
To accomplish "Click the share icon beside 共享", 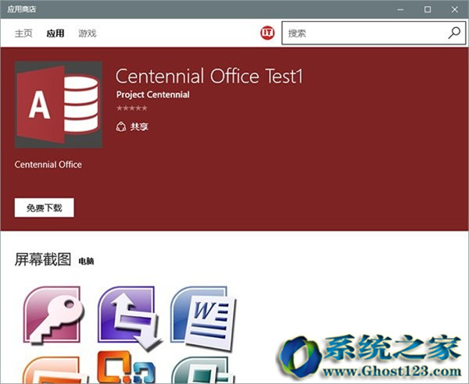I will pyautogui.click(x=121, y=126).
